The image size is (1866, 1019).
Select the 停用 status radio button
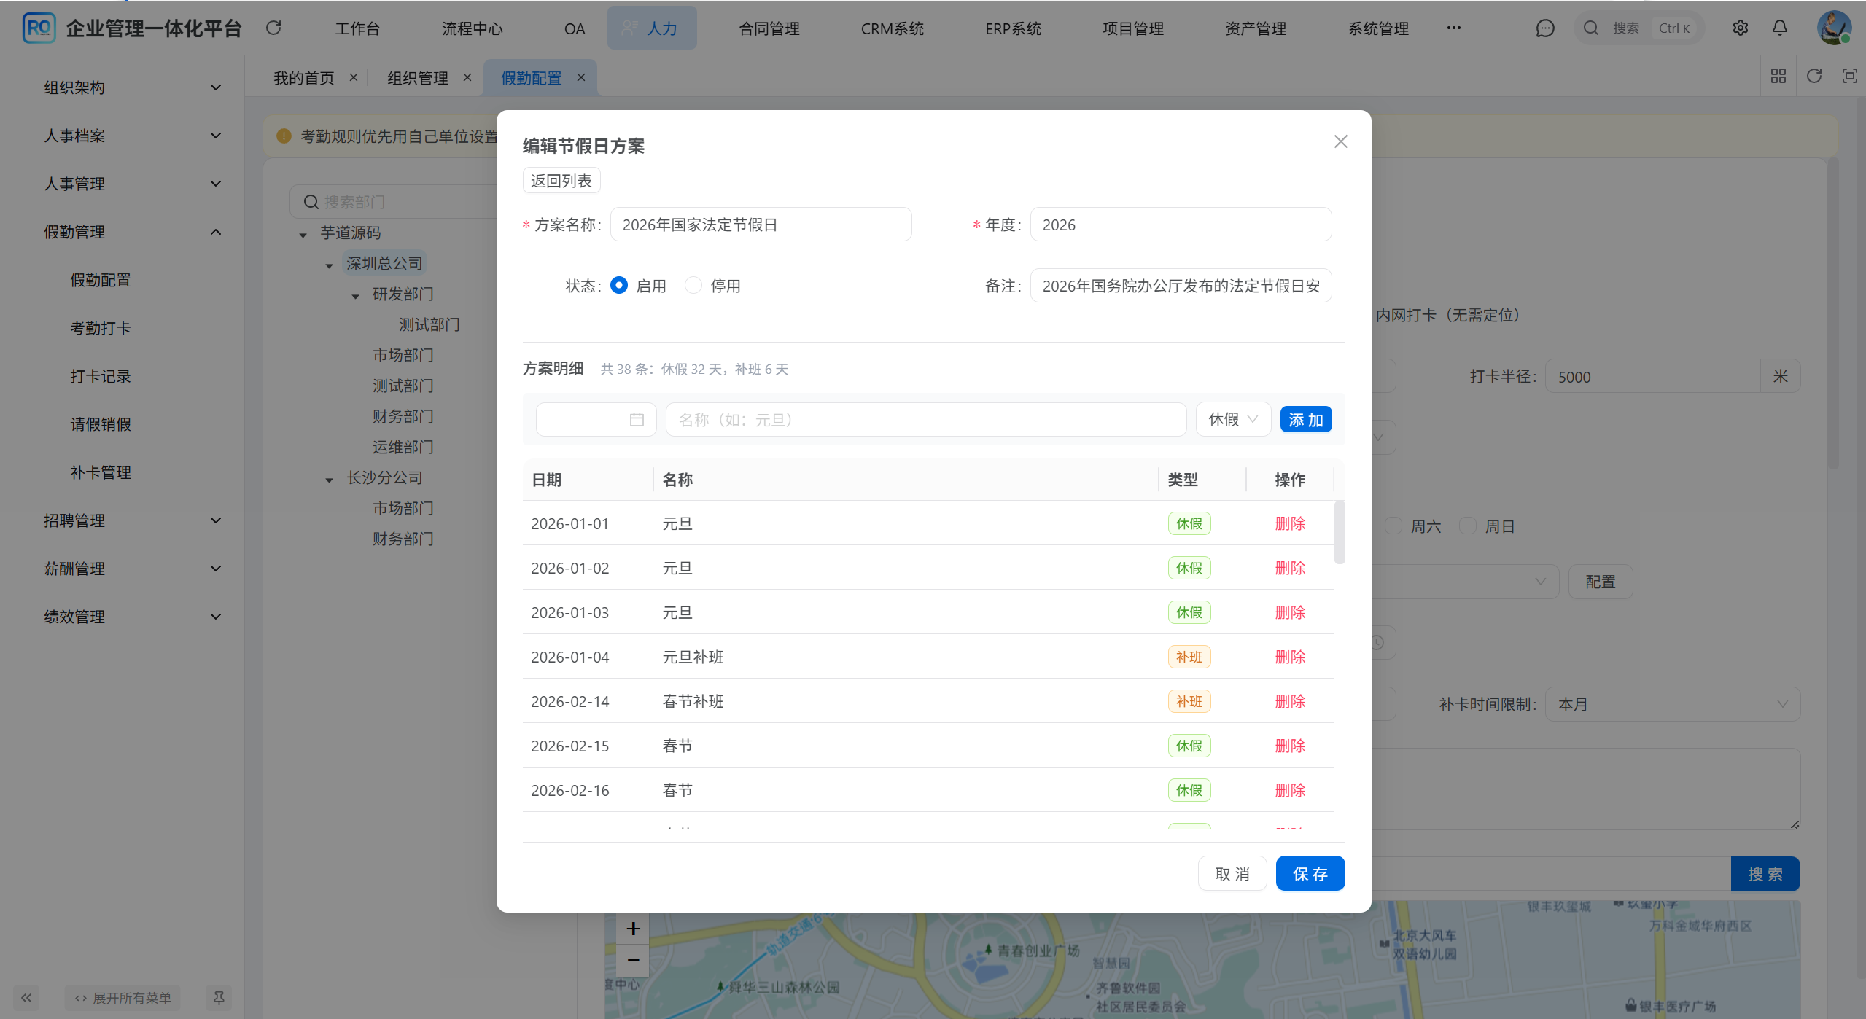693,285
